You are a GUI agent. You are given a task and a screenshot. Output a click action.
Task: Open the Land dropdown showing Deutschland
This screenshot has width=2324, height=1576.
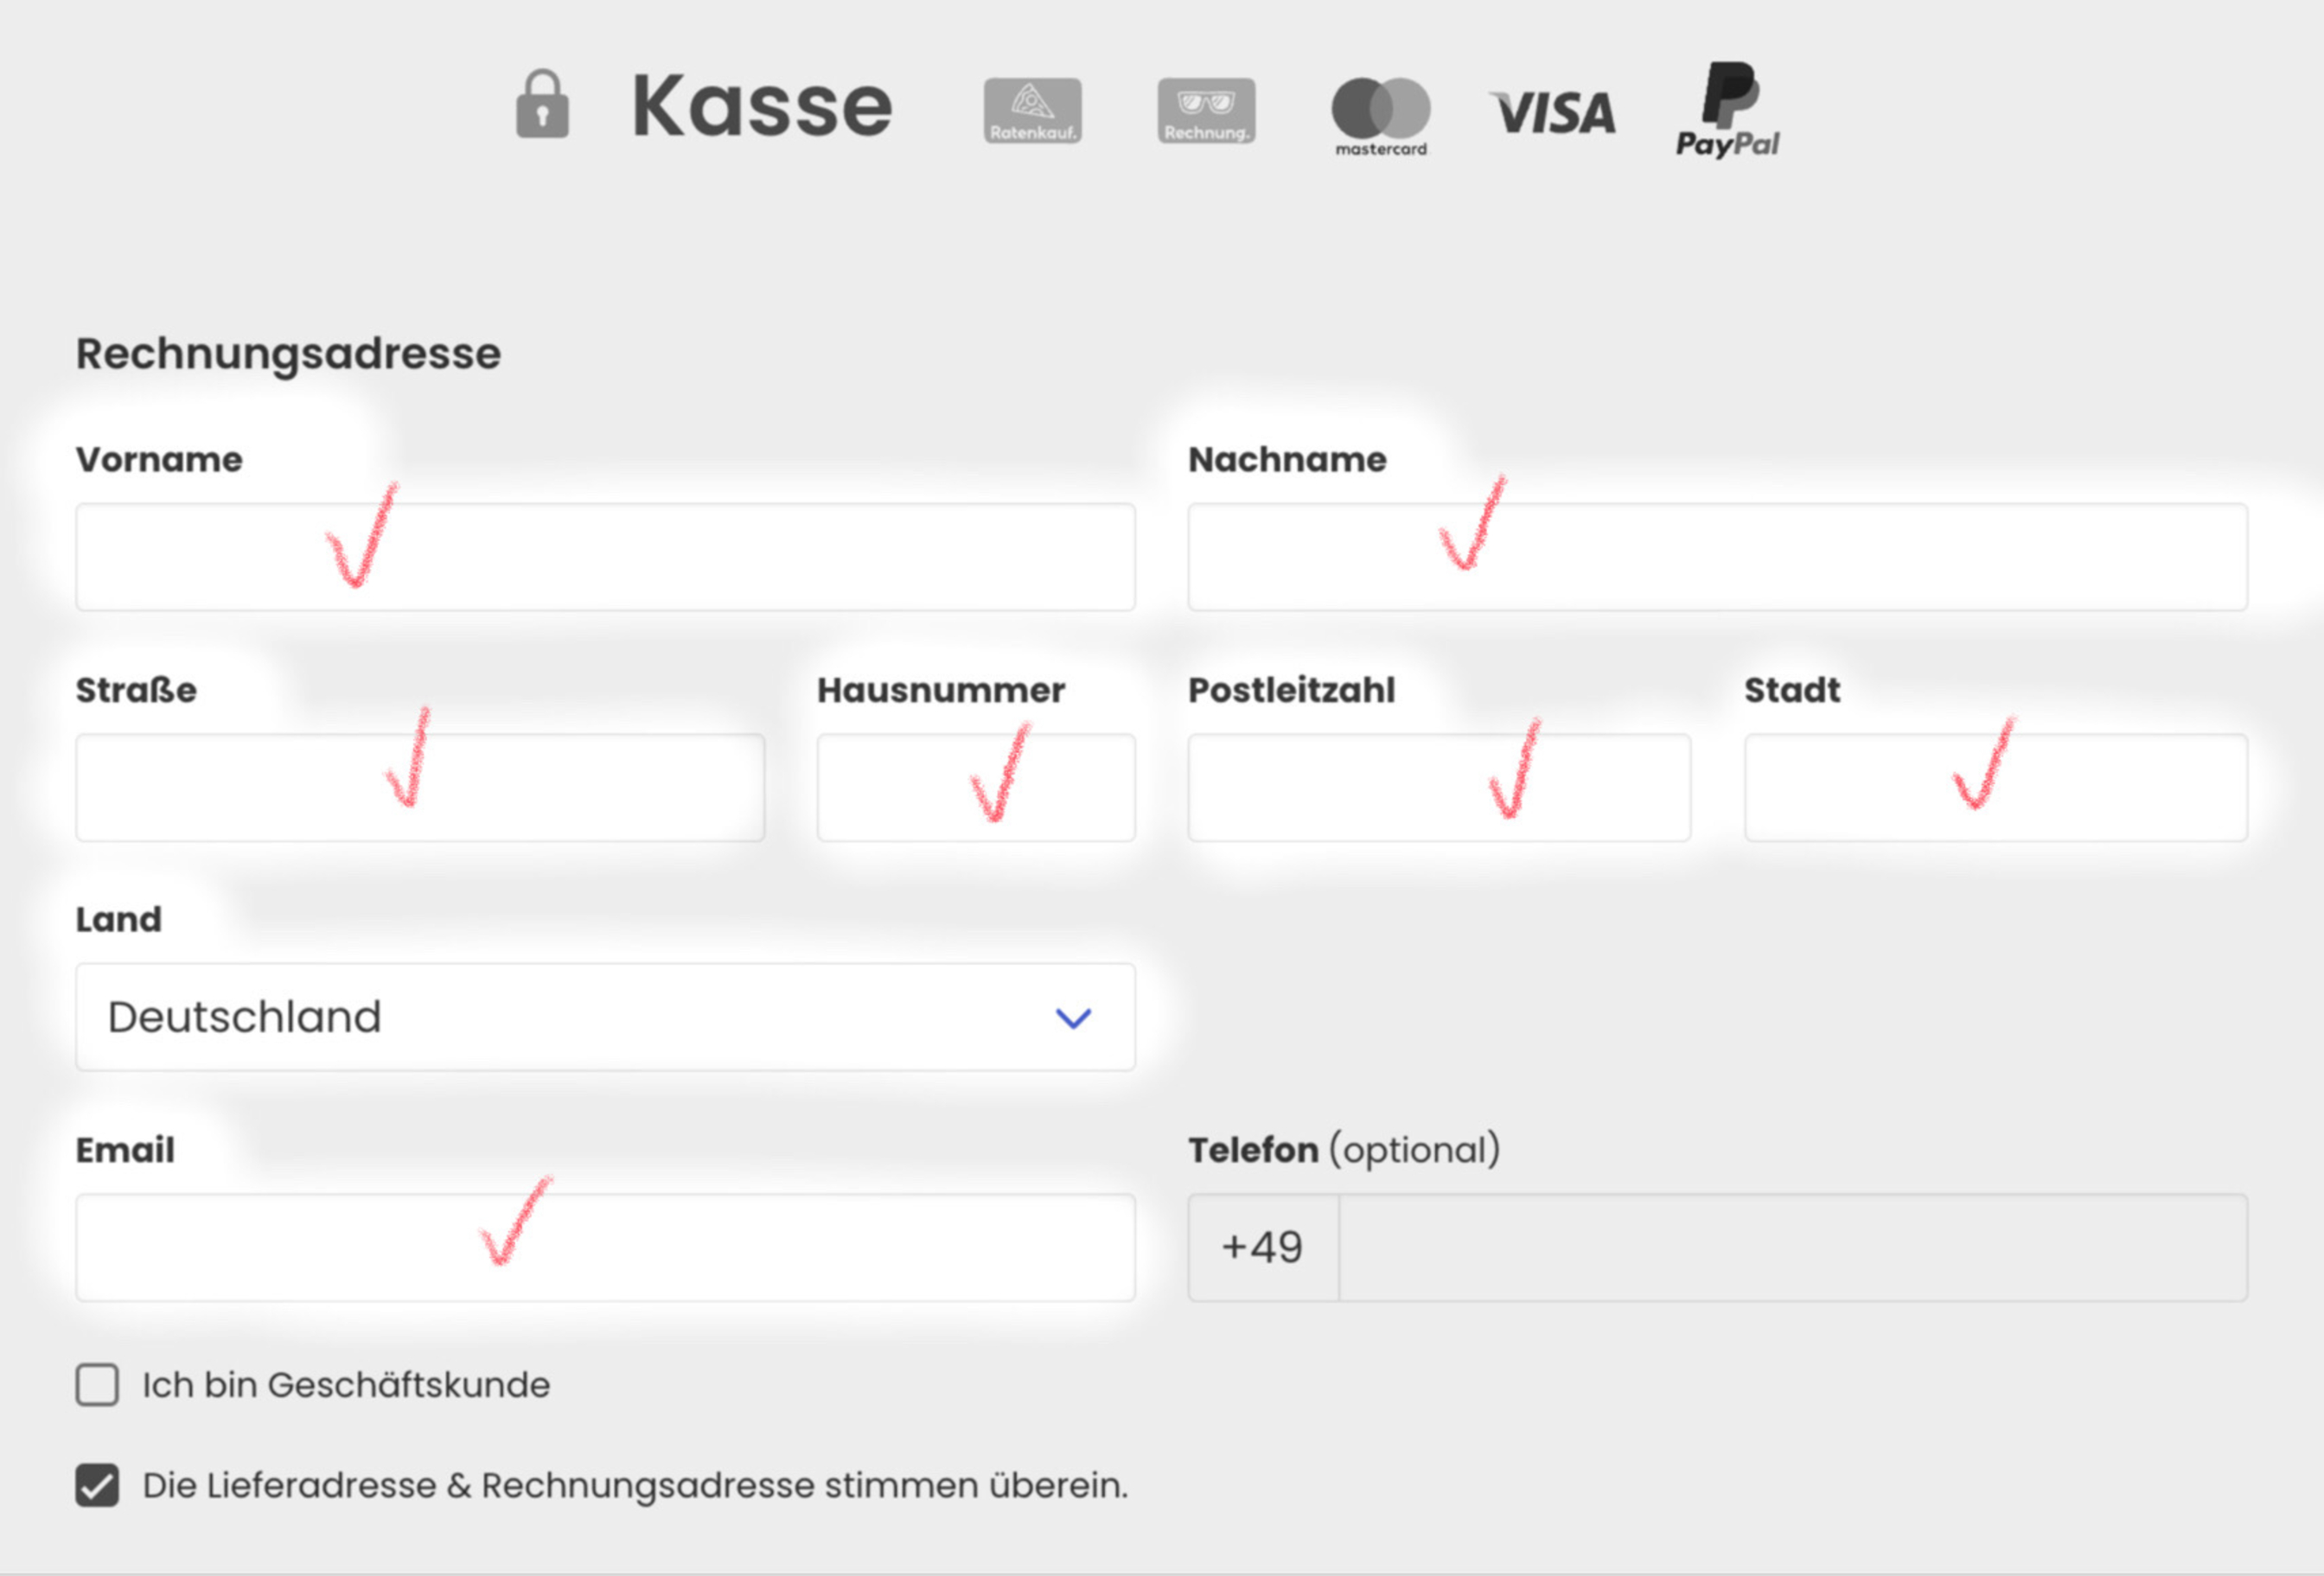click(x=606, y=1017)
